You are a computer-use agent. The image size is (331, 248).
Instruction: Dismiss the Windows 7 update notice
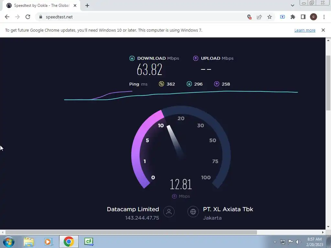(x=323, y=30)
